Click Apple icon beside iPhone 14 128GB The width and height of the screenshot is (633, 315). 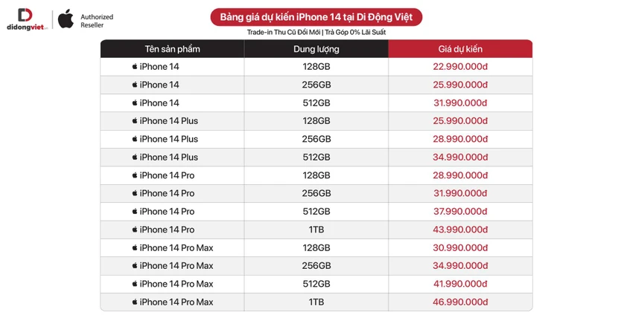[135, 66]
